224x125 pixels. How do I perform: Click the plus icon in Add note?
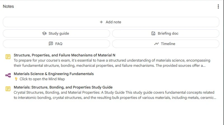(x=101, y=22)
